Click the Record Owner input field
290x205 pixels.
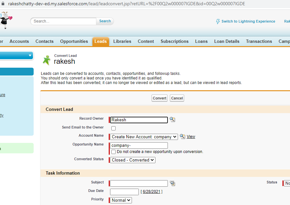point(139,120)
